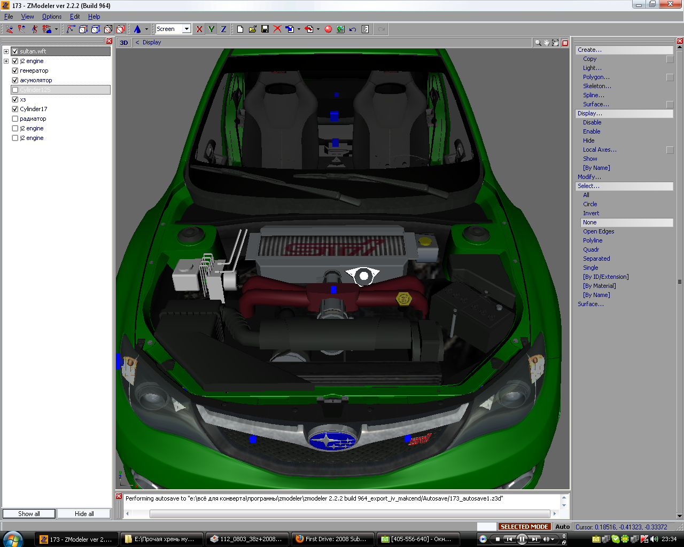
Task: Open the Screen coordinate system dropdown
Action: click(x=186, y=29)
